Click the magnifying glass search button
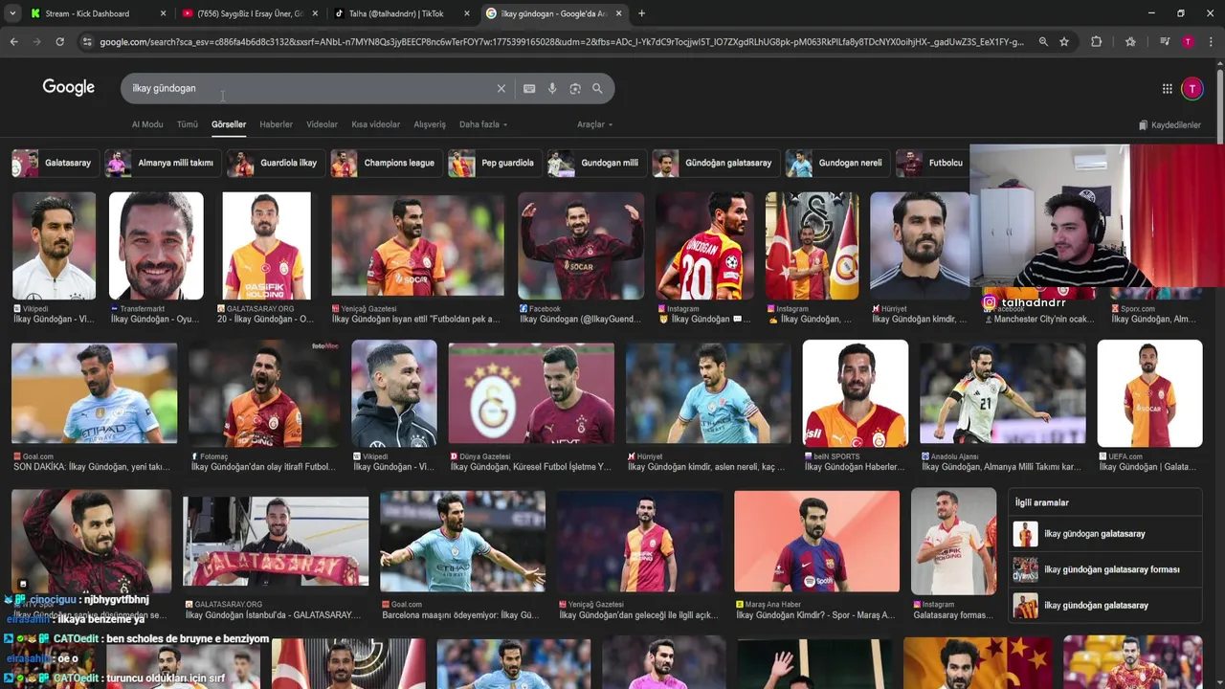The width and height of the screenshot is (1225, 689). (x=597, y=88)
